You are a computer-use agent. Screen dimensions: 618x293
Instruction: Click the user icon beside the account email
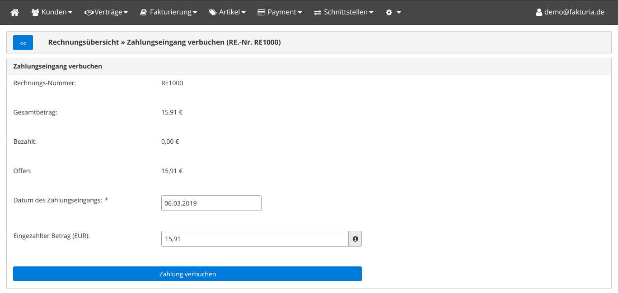click(538, 13)
